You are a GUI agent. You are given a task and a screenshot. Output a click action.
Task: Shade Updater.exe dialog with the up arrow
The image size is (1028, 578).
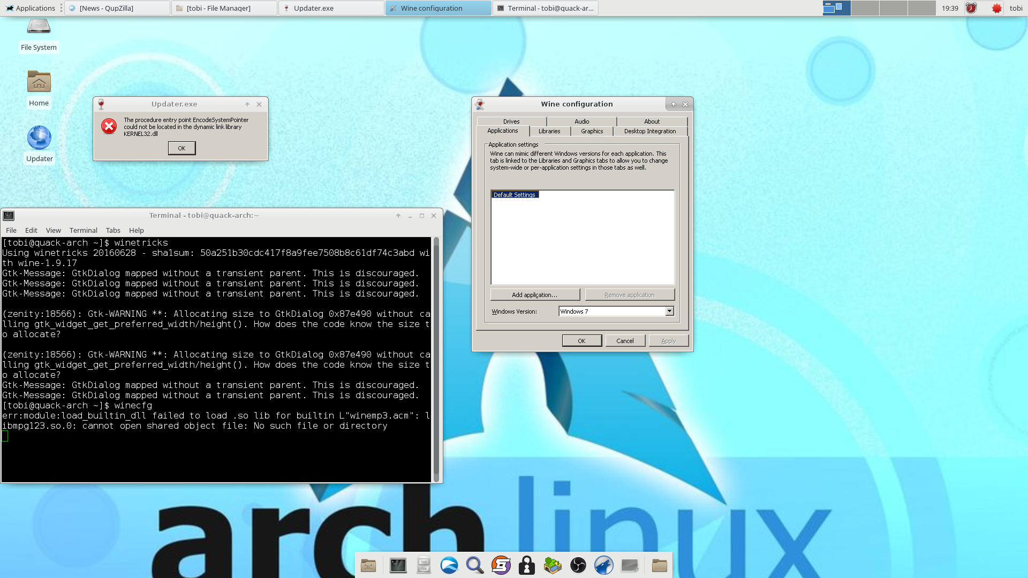[x=247, y=104]
